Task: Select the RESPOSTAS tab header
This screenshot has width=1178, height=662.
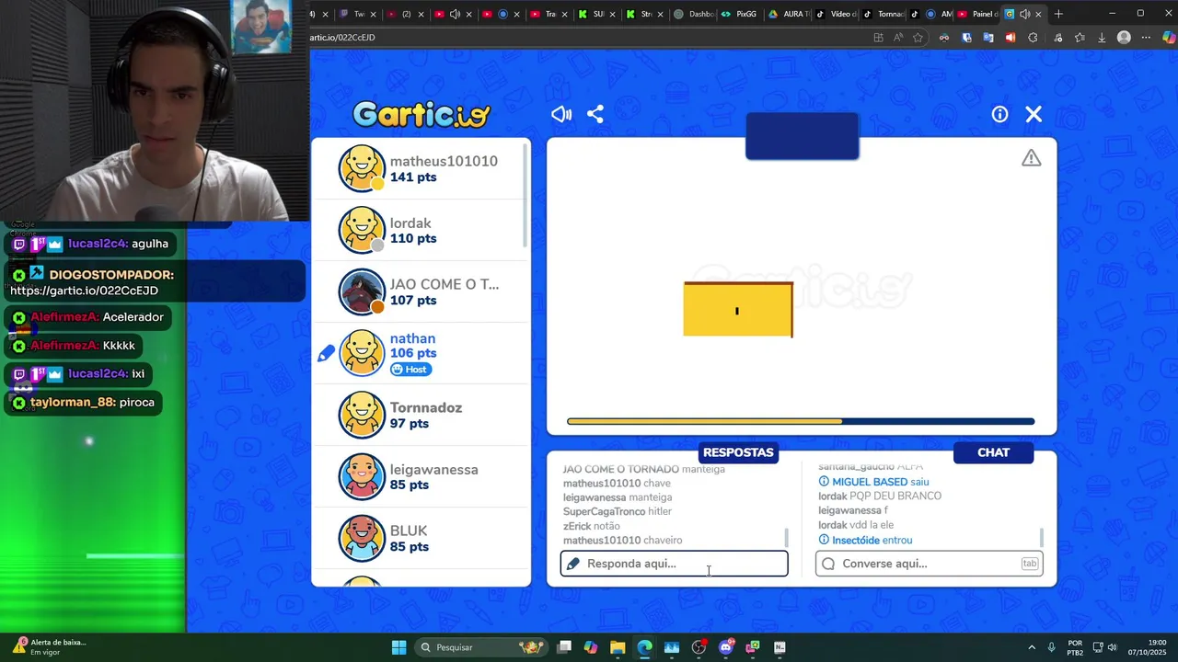Action: pos(738,452)
